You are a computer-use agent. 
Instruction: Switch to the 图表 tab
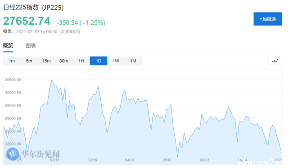coord(31,46)
